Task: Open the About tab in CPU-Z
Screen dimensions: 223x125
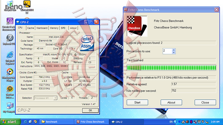Action: (x=73, y=28)
